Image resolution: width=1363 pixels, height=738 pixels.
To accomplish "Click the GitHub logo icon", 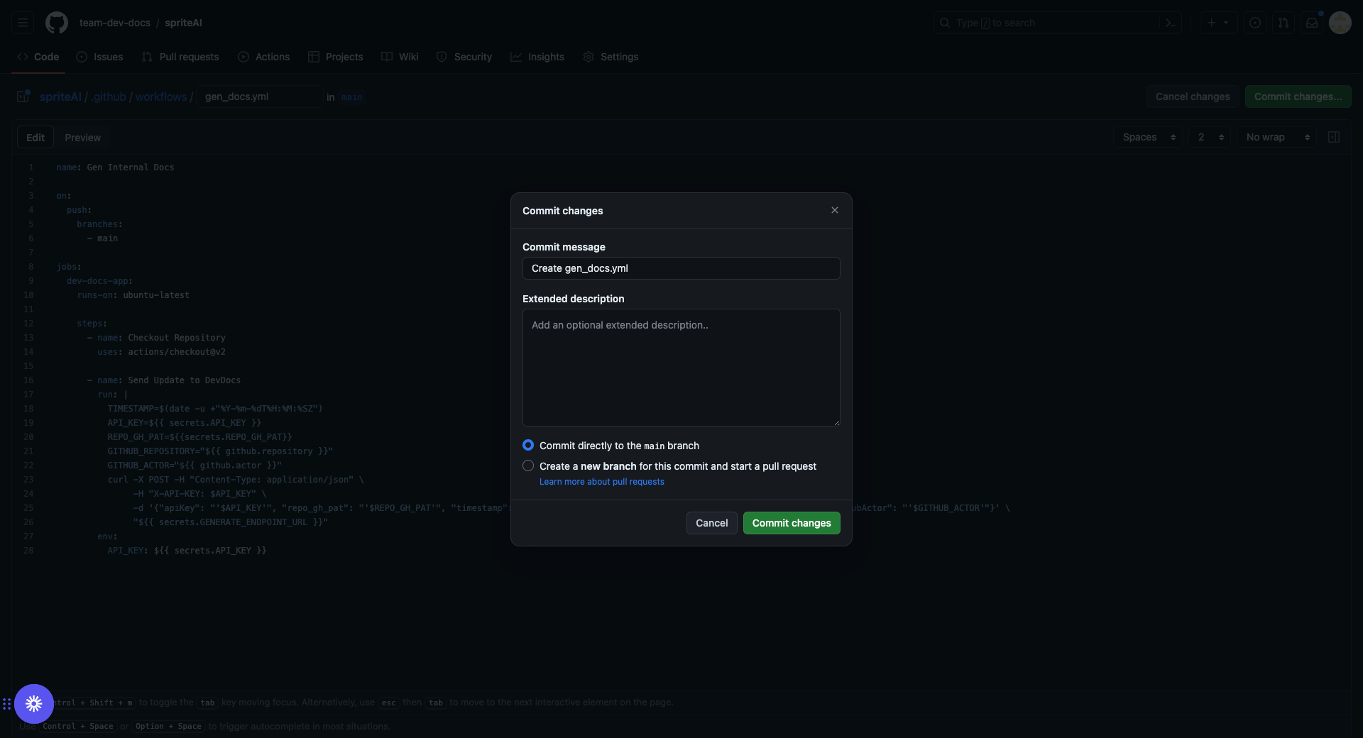I will pyautogui.click(x=57, y=23).
